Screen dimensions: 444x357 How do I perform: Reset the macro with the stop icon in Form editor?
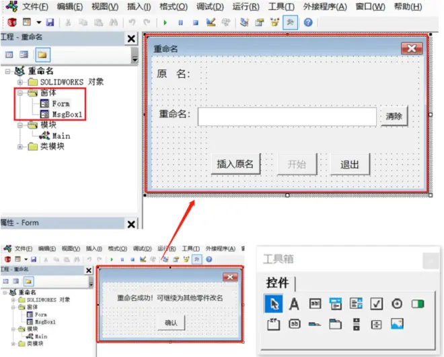click(x=195, y=22)
